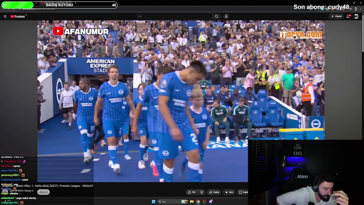
Task: Select chat user 'janissaryy3867'
Action: tap(10, 175)
